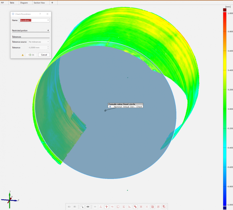This screenshot has width=233, height=210.
Task: Open the Diagram tab
Action: pyautogui.click(x=24, y=3)
